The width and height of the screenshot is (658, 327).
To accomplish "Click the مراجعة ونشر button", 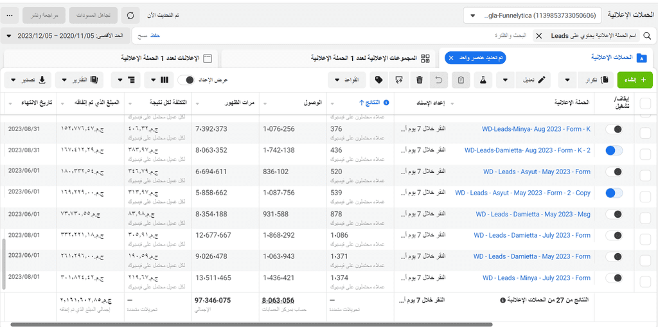I will pyautogui.click(x=44, y=15).
